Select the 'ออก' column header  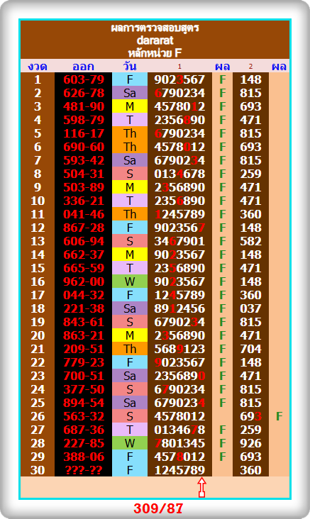click(x=83, y=67)
